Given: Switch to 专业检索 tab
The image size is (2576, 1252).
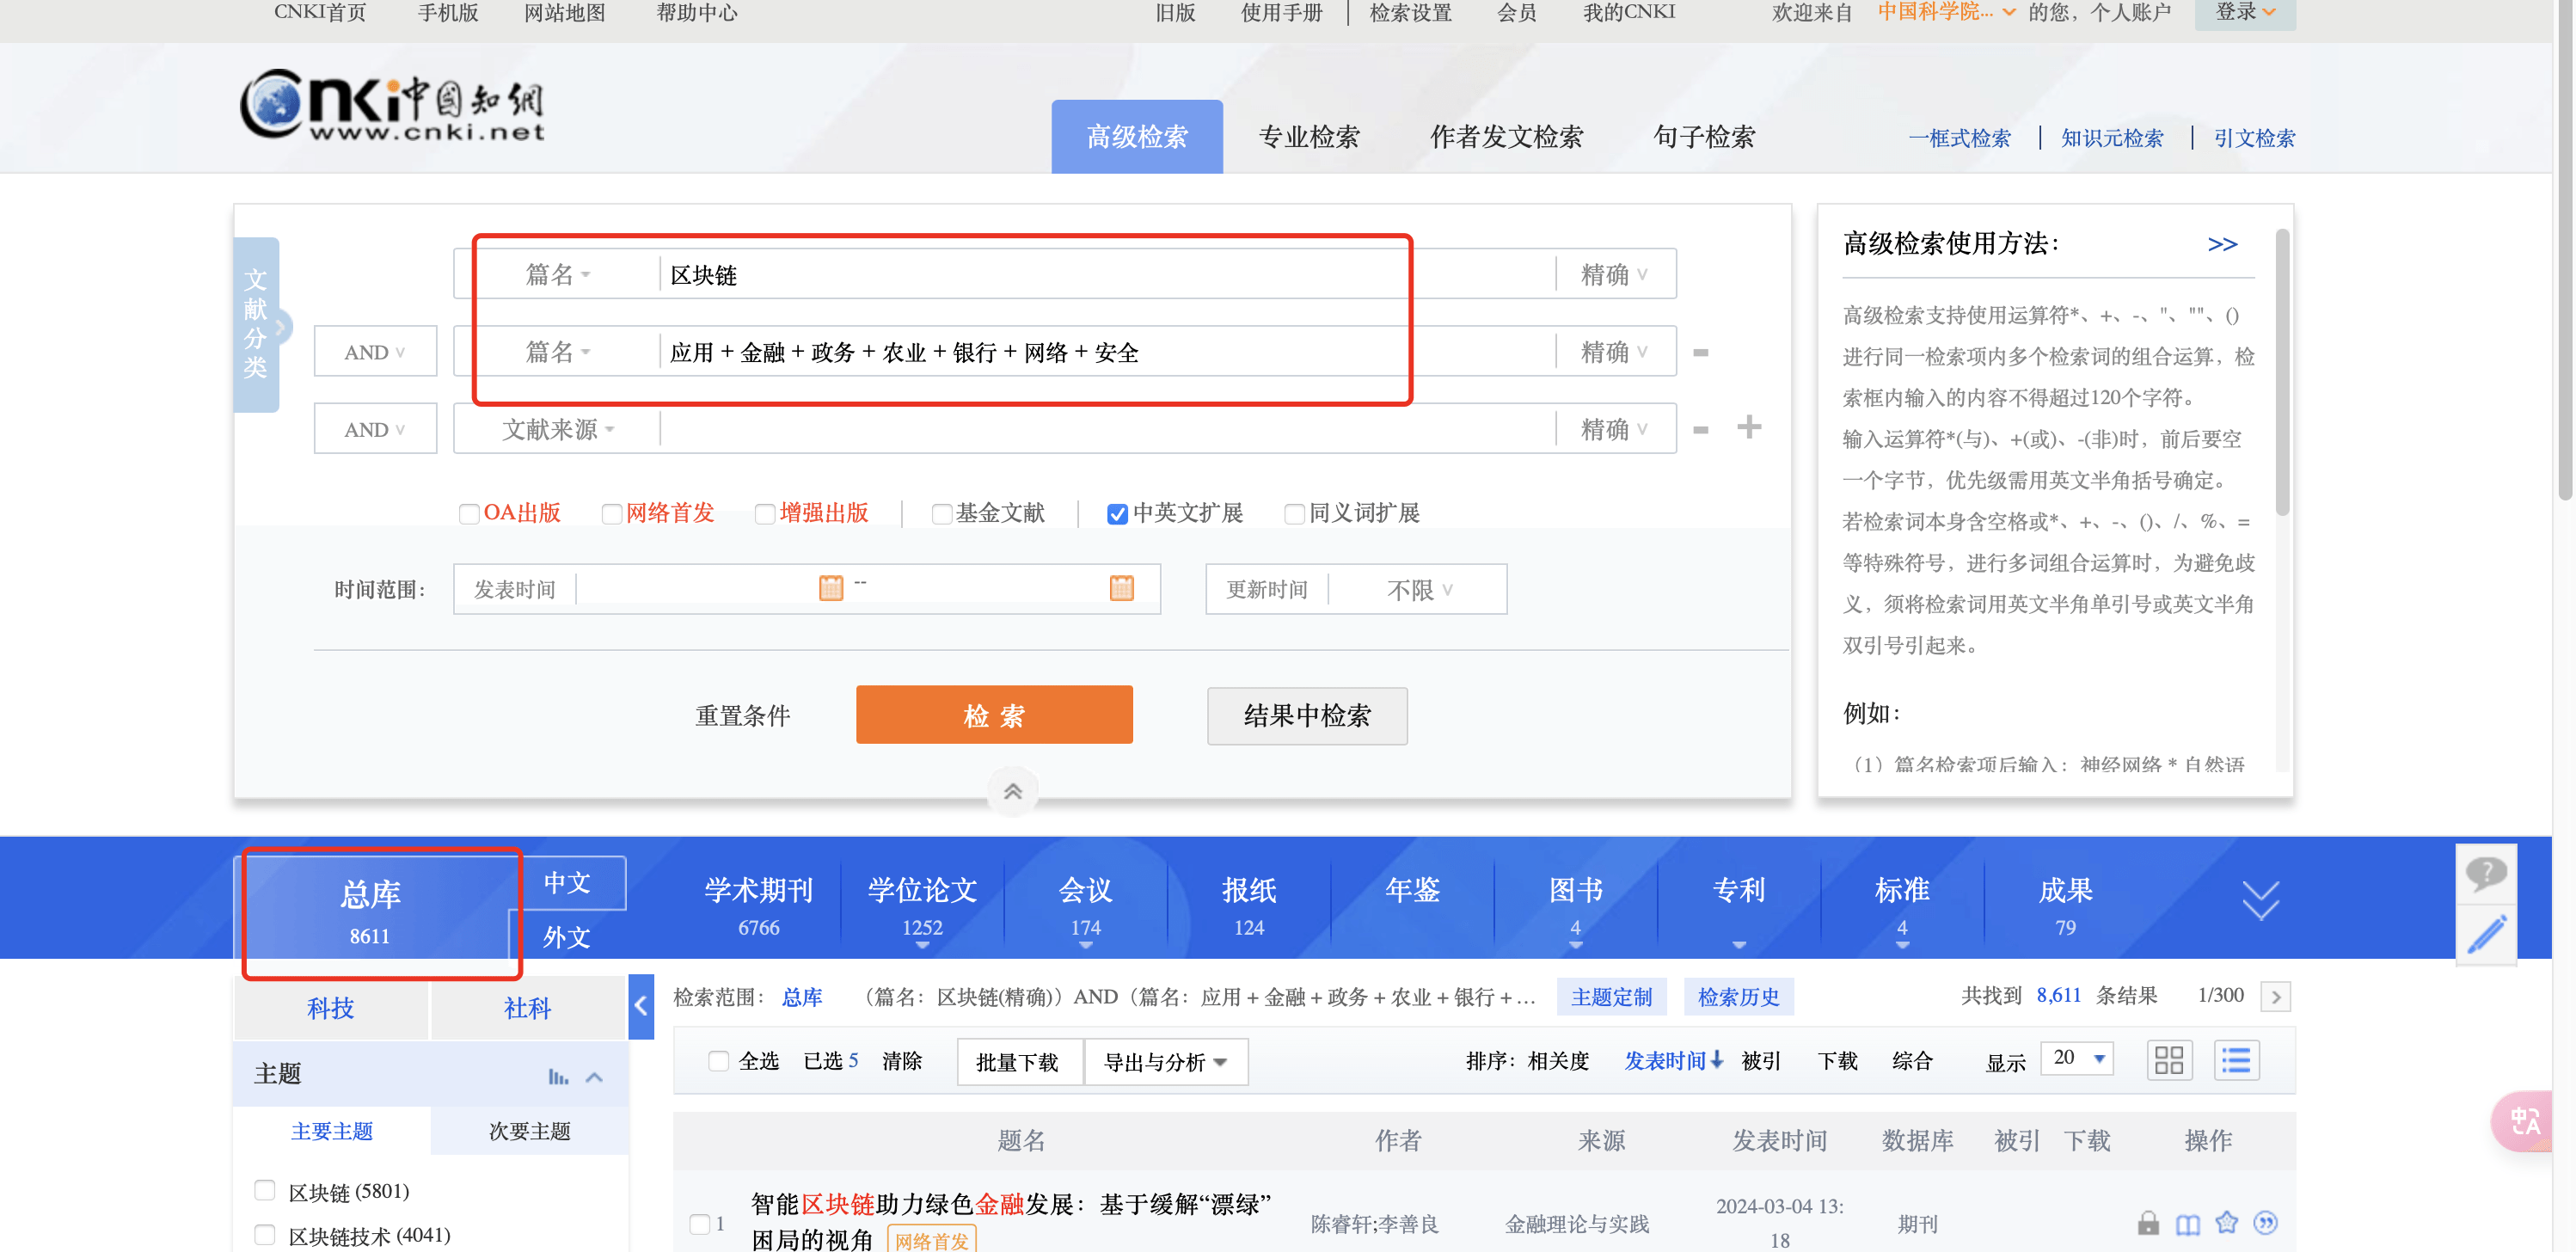Looking at the screenshot, I should pos(1308,136).
